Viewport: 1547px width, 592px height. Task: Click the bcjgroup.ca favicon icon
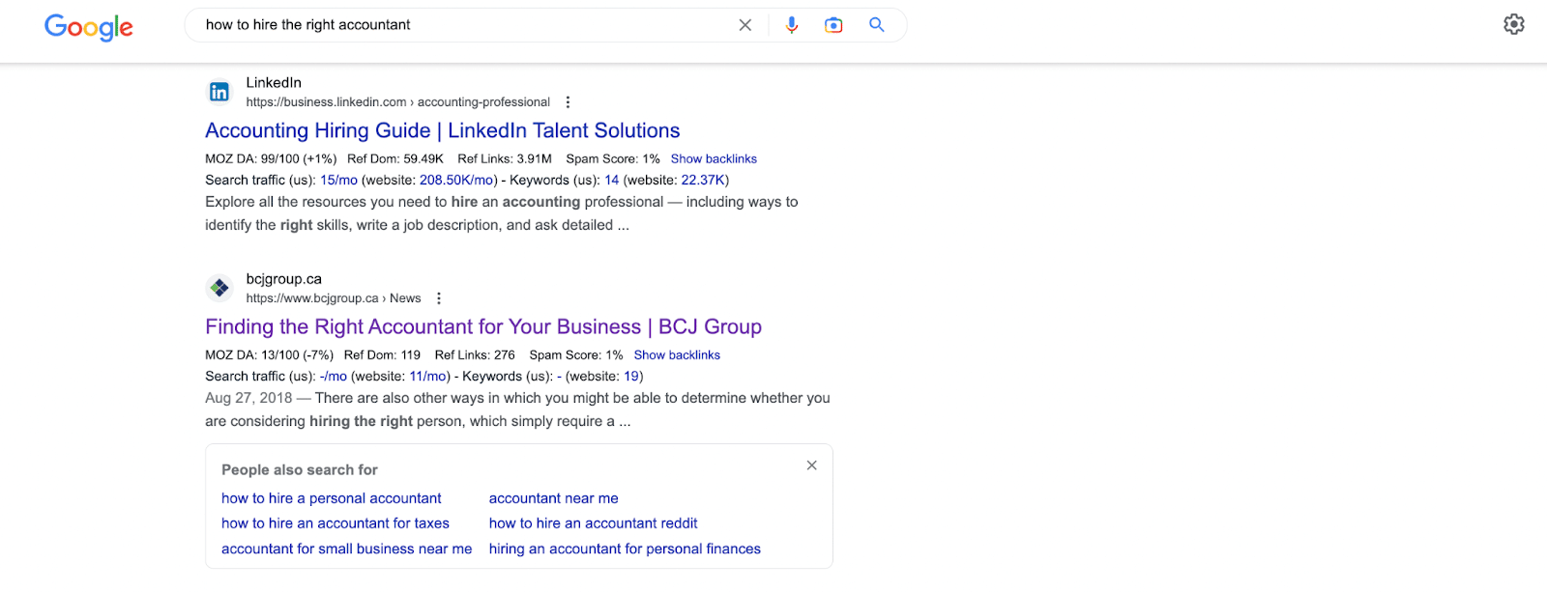(219, 288)
